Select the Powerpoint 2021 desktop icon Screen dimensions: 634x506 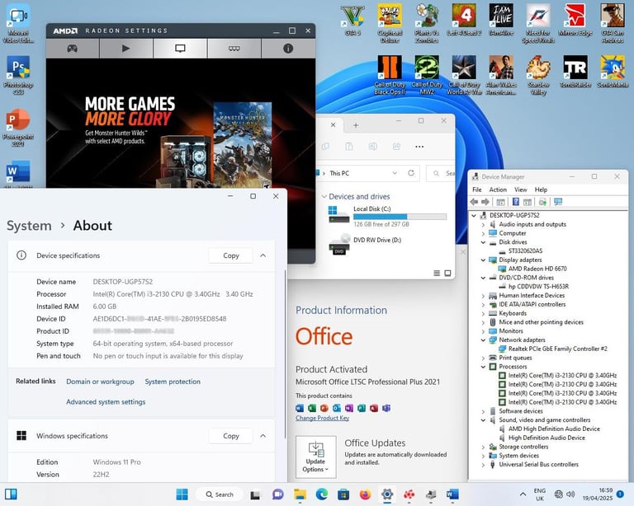pos(18,127)
